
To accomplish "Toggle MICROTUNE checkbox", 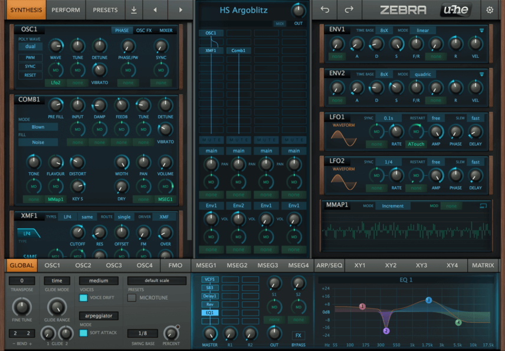I will [x=132, y=298].
